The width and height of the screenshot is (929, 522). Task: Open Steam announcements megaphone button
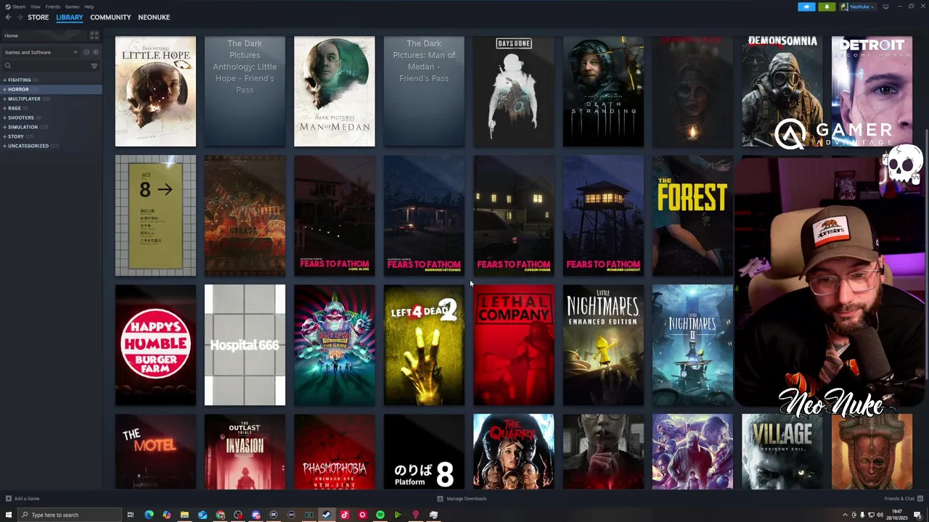coord(806,7)
